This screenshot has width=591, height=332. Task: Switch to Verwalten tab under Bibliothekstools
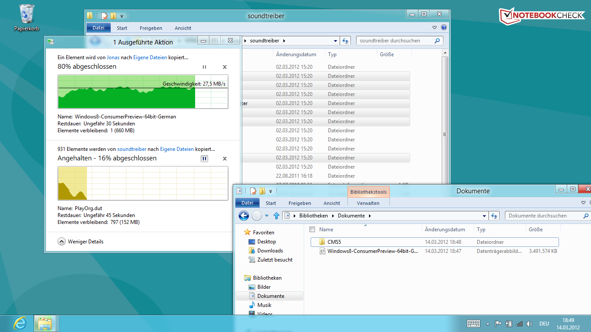368,203
